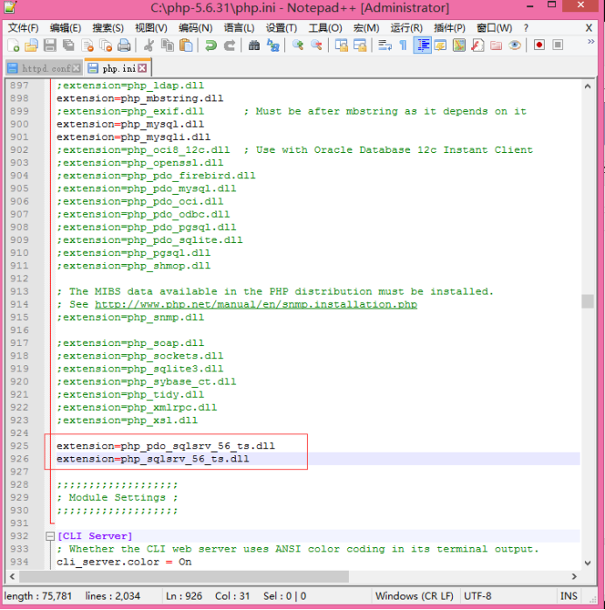Open the Function List icon
605x610 pixels.
(477, 45)
